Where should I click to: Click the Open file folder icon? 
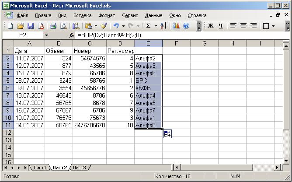pos(21,26)
